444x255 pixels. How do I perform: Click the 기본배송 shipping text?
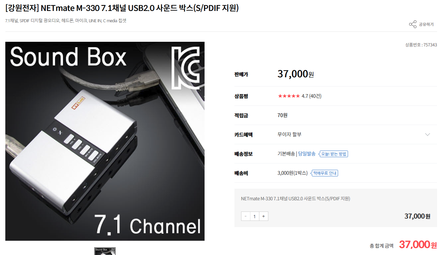286,154
